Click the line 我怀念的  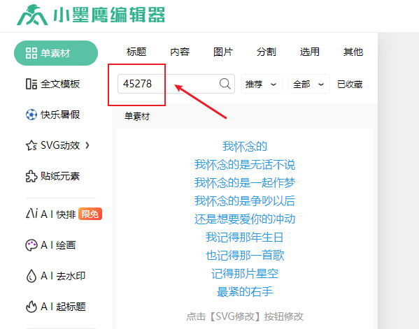coord(245,146)
